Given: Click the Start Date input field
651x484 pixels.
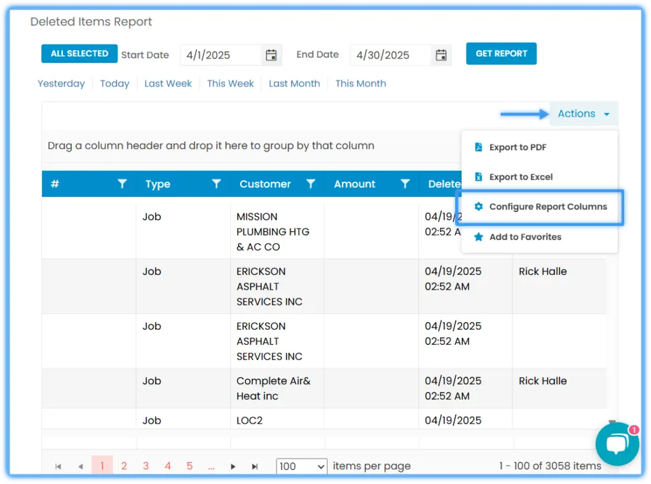Looking at the screenshot, I should click(x=221, y=55).
